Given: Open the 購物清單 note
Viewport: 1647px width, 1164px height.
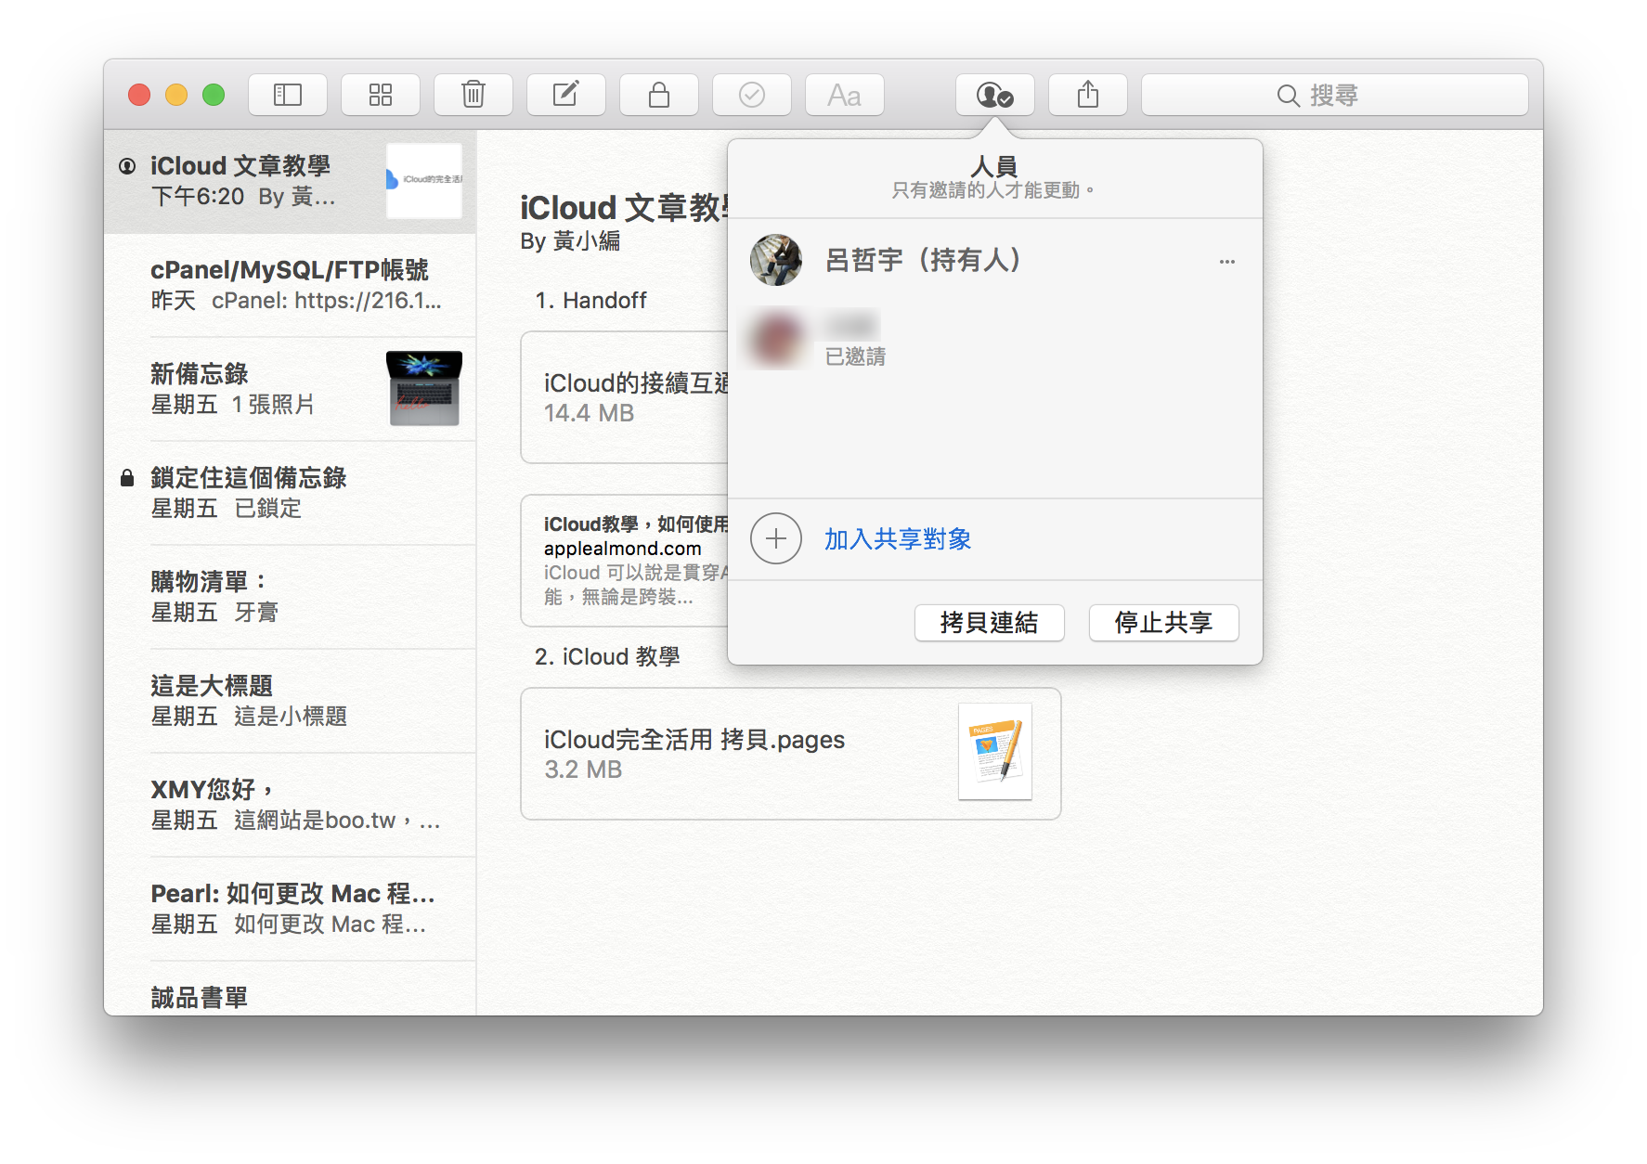Looking at the screenshot, I should [290, 597].
